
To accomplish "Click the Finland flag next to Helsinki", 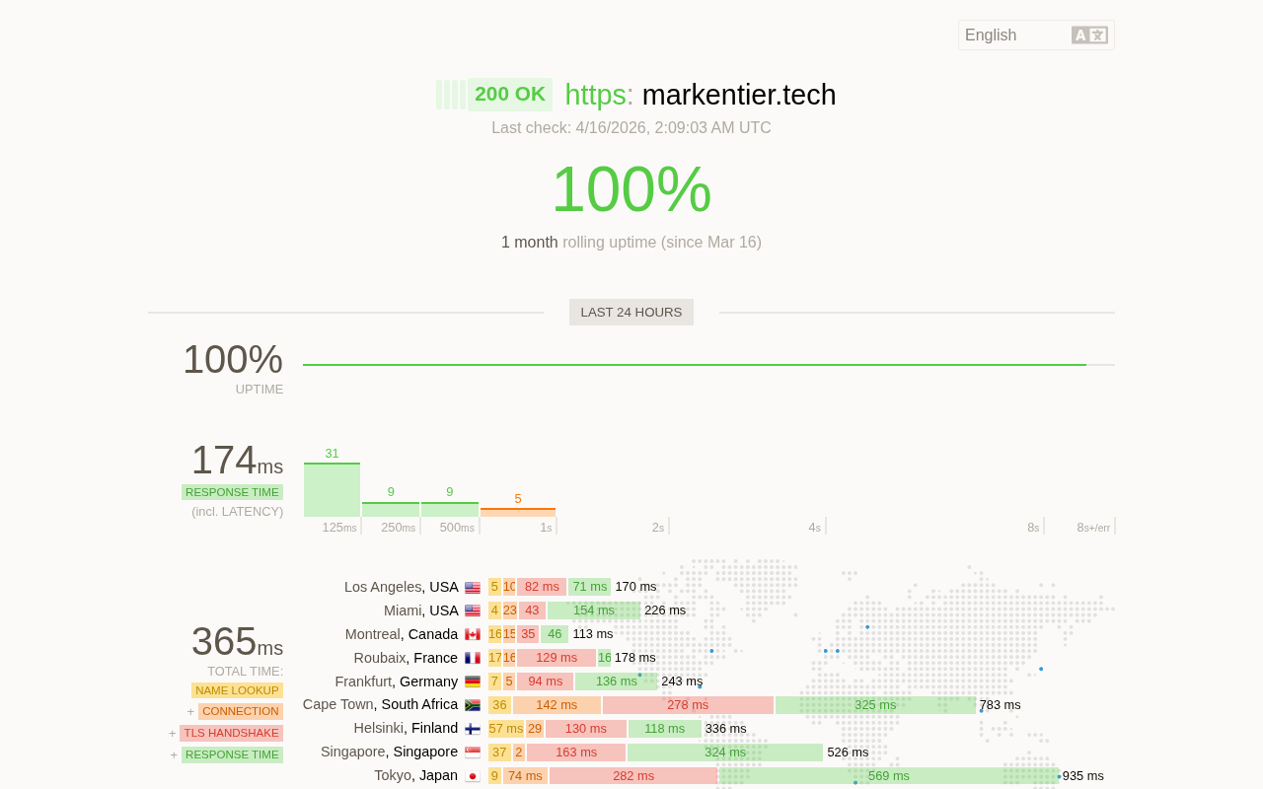I will tap(473, 729).
